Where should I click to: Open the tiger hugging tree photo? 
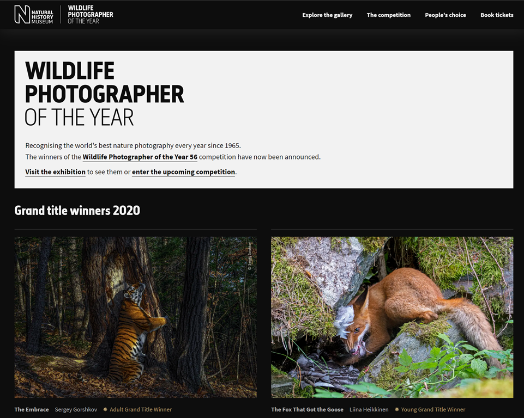[135, 317]
